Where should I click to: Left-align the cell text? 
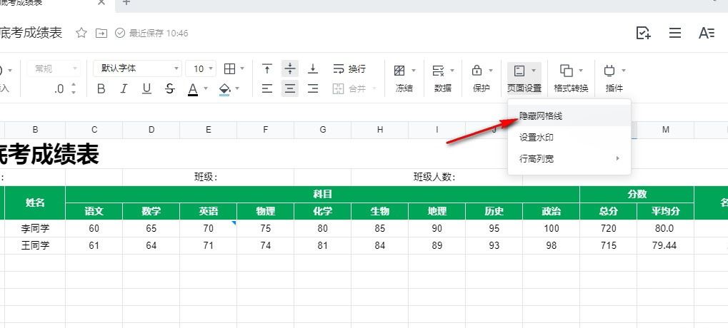tap(267, 88)
